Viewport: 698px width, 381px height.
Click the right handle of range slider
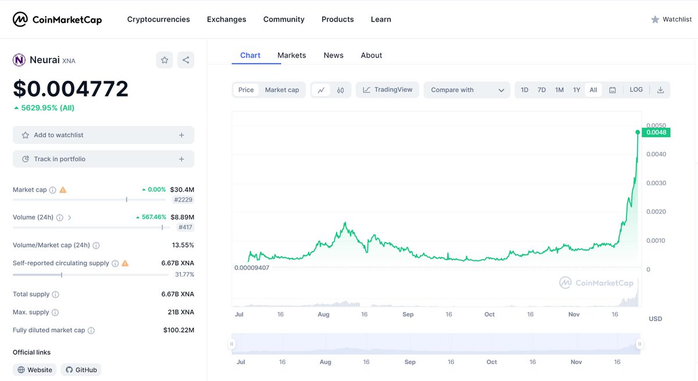tap(640, 344)
